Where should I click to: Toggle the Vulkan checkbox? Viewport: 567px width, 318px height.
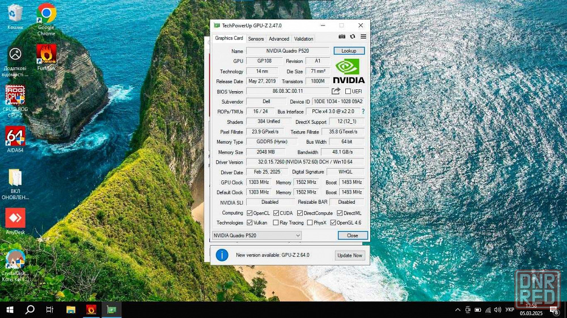pos(249,223)
